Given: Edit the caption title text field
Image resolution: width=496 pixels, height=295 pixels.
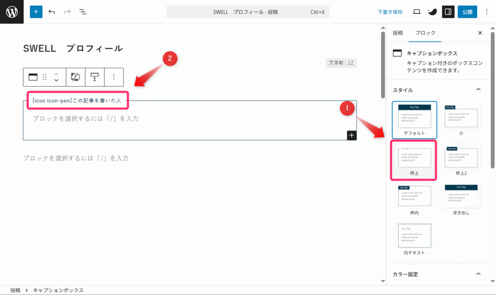Looking at the screenshot, I should (77, 101).
